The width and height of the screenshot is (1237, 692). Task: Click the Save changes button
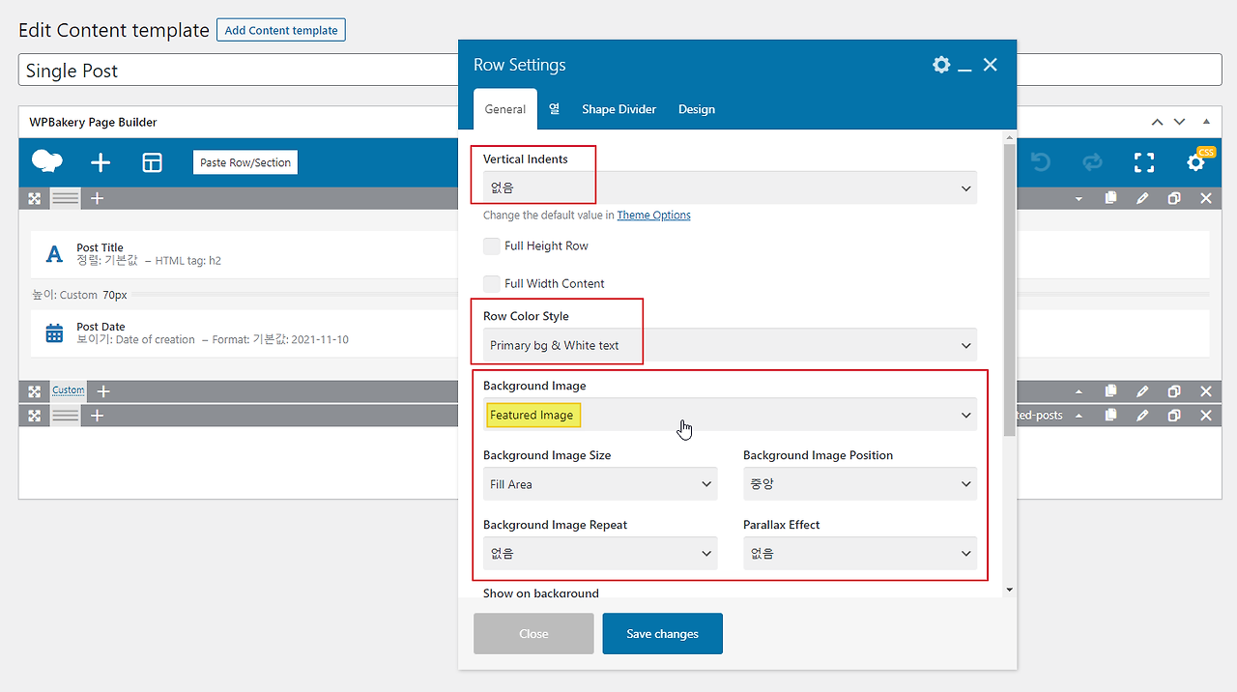click(x=662, y=633)
